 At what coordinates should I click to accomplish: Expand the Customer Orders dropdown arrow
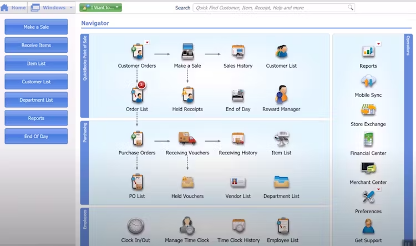(147, 42)
